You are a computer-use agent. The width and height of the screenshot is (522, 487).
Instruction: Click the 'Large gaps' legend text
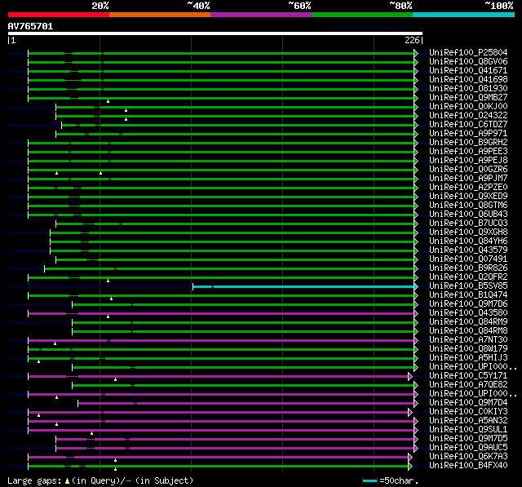34,481
